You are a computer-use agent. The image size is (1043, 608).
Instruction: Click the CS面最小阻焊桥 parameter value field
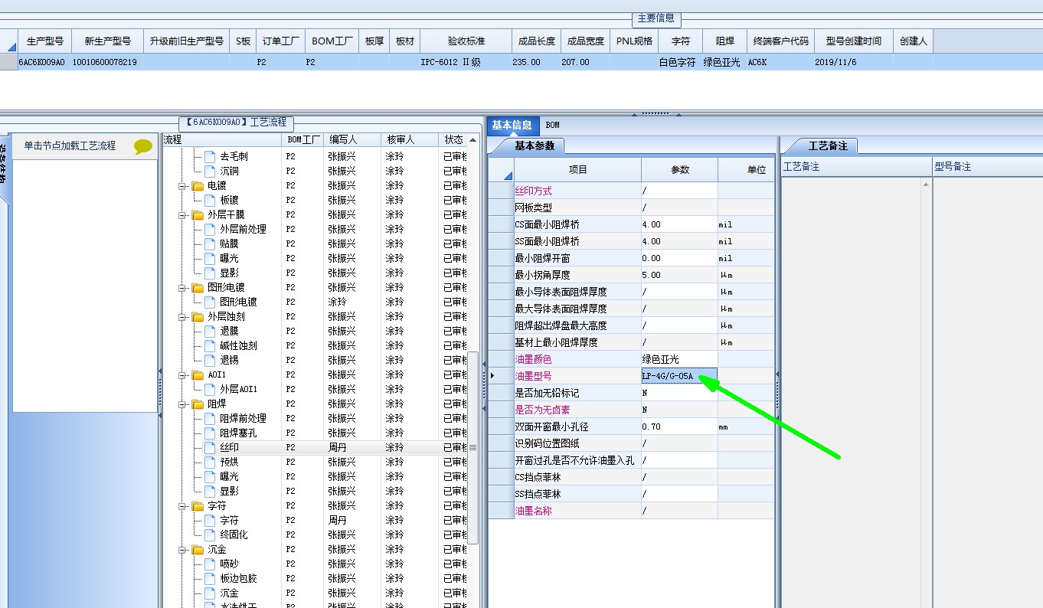coord(679,224)
